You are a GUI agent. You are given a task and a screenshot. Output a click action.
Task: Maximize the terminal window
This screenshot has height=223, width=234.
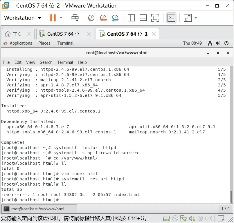pyautogui.click(x=218, y=53)
